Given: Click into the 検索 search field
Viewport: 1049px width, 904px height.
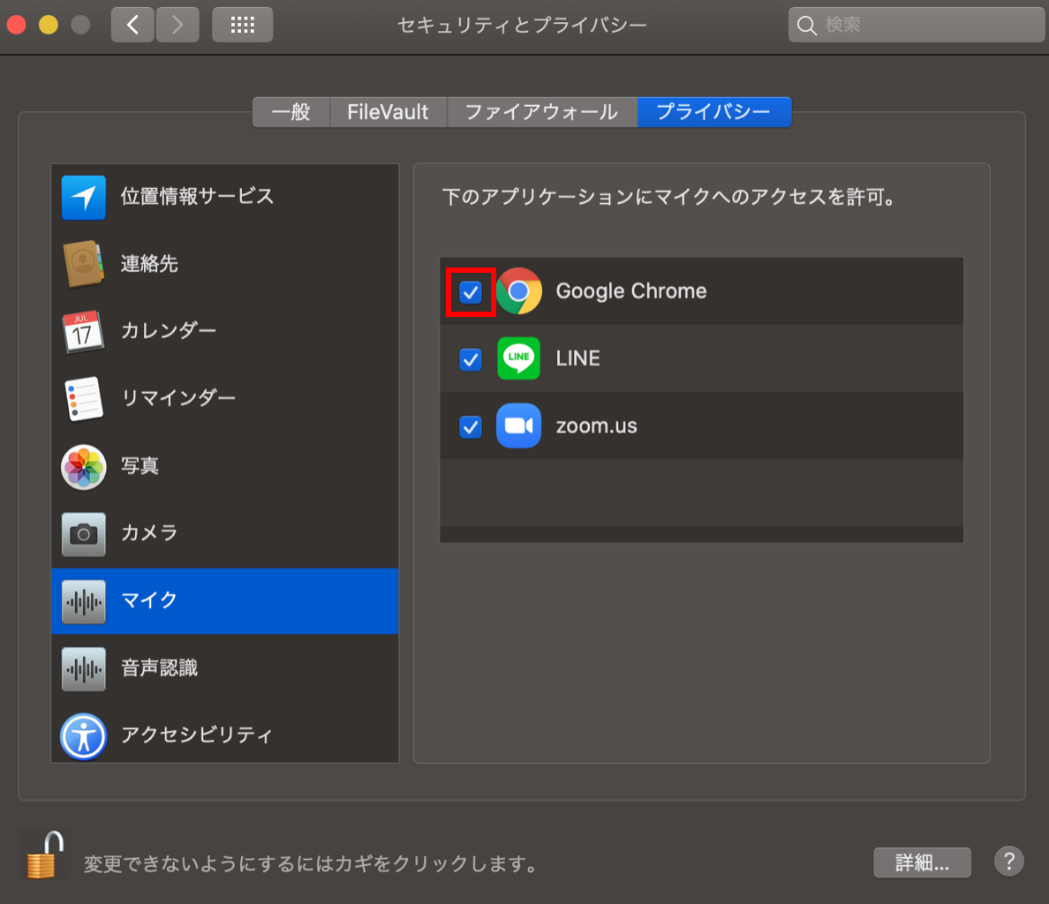Looking at the screenshot, I should click(917, 25).
